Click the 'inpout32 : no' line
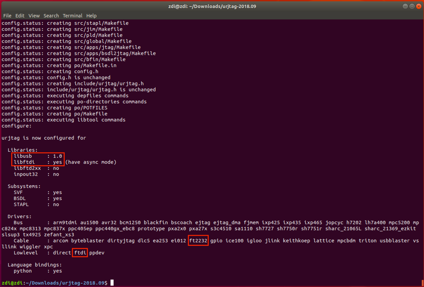Screen dimensions: 424x287 tap(36, 174)
